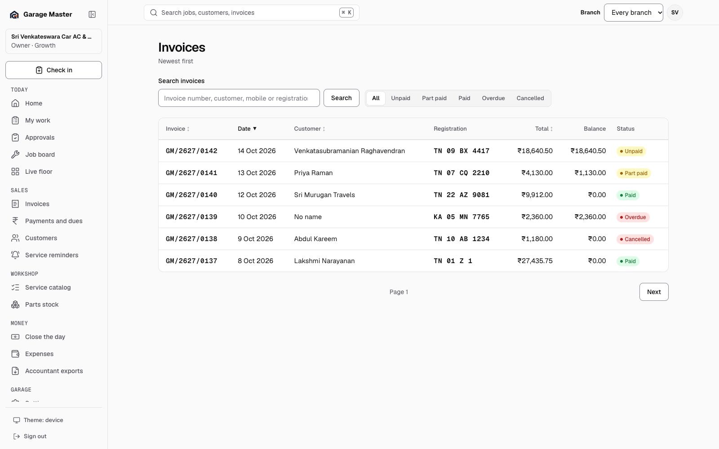Screen dimensions: 719x449
Task: Filter invoices by Unpaid
Action: click(x=400, y=98)
